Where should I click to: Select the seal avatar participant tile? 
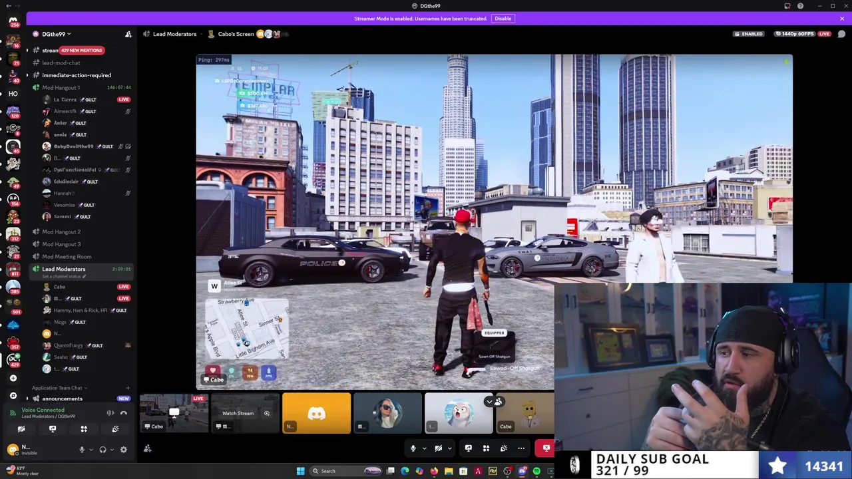(459, 413)
